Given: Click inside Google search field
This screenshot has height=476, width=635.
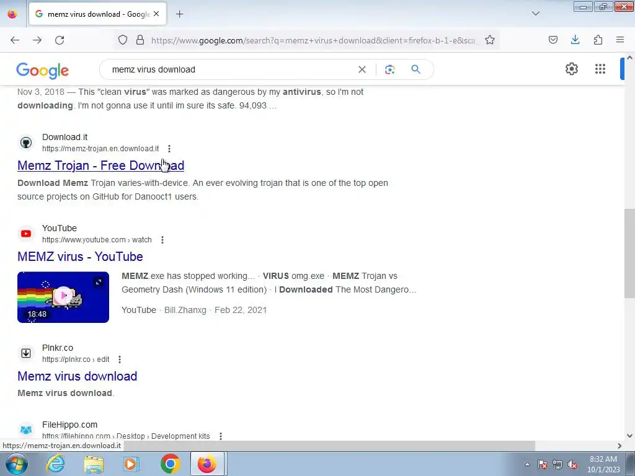Looking at the screenshot, I should click(231, 69).
